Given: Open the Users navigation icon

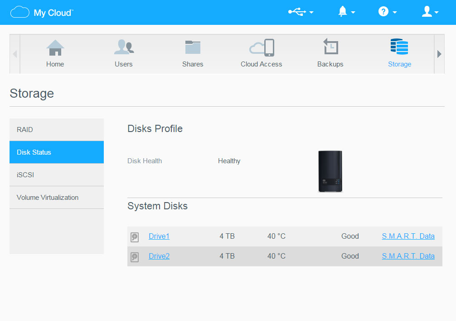Looking at the screenshot, I should coord(123,48).
